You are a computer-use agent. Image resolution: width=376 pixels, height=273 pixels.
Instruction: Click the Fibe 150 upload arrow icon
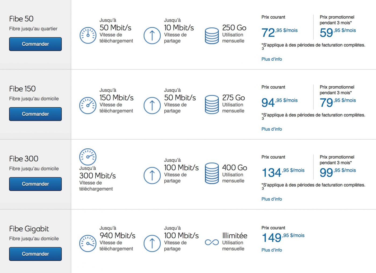[x=152, y=105]
